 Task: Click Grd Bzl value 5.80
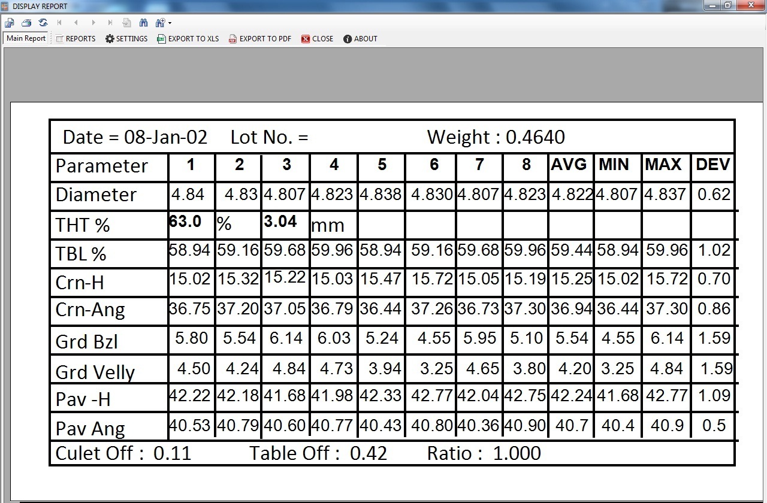(192, 338)
